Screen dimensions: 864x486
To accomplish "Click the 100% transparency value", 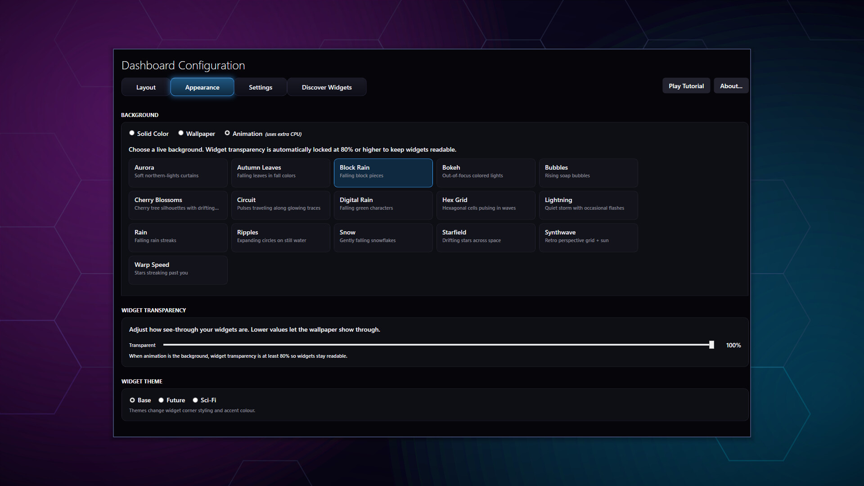I will point(733,345).
